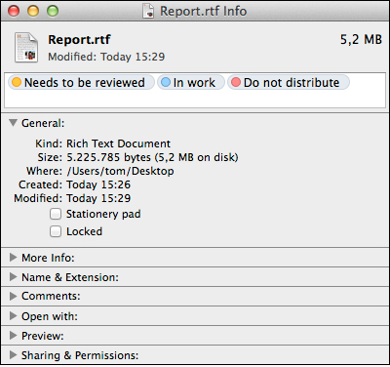Collapse the General section triangle

[13, 123]
